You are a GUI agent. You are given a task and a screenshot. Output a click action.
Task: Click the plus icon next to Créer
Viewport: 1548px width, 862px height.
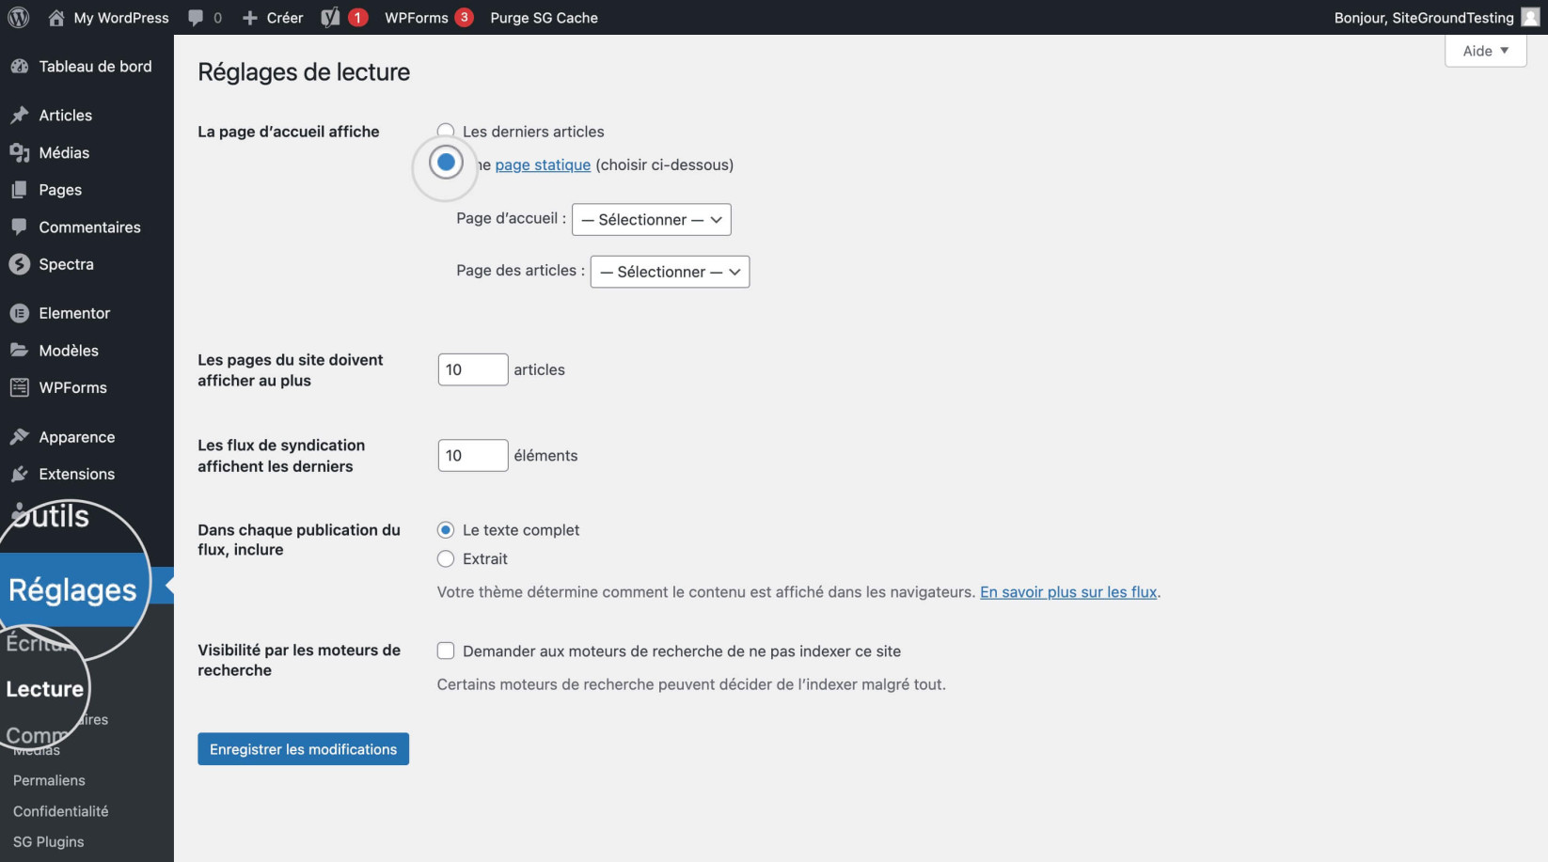pos(249,18)
